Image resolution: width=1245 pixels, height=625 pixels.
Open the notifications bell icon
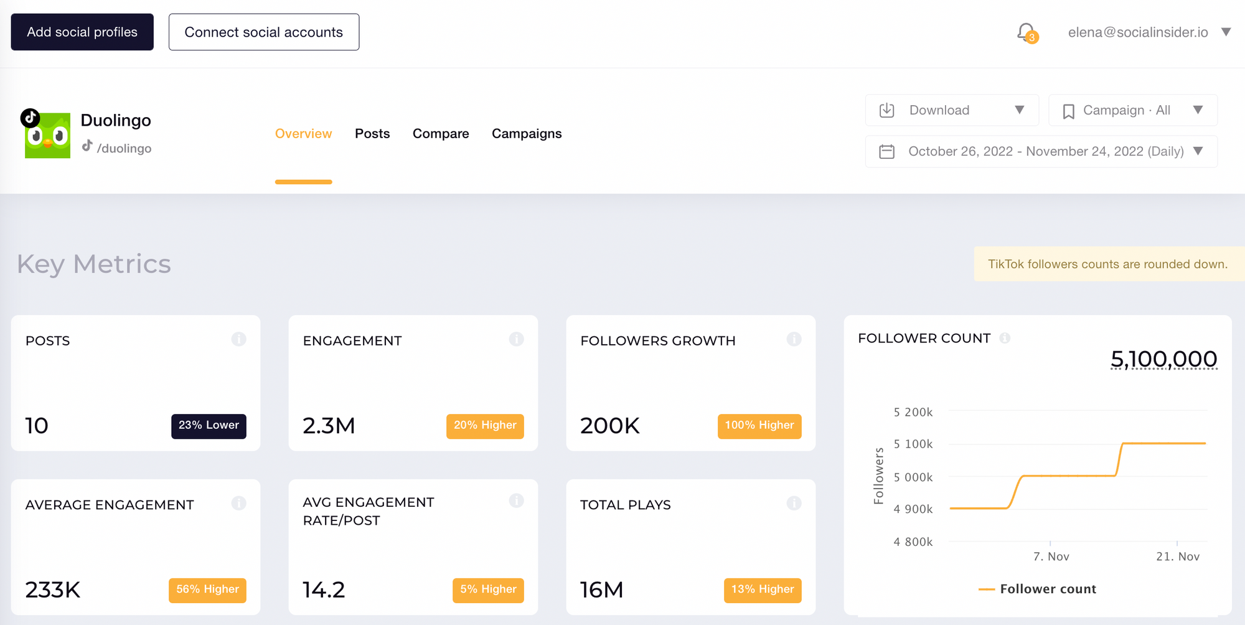click(1026, 32)
